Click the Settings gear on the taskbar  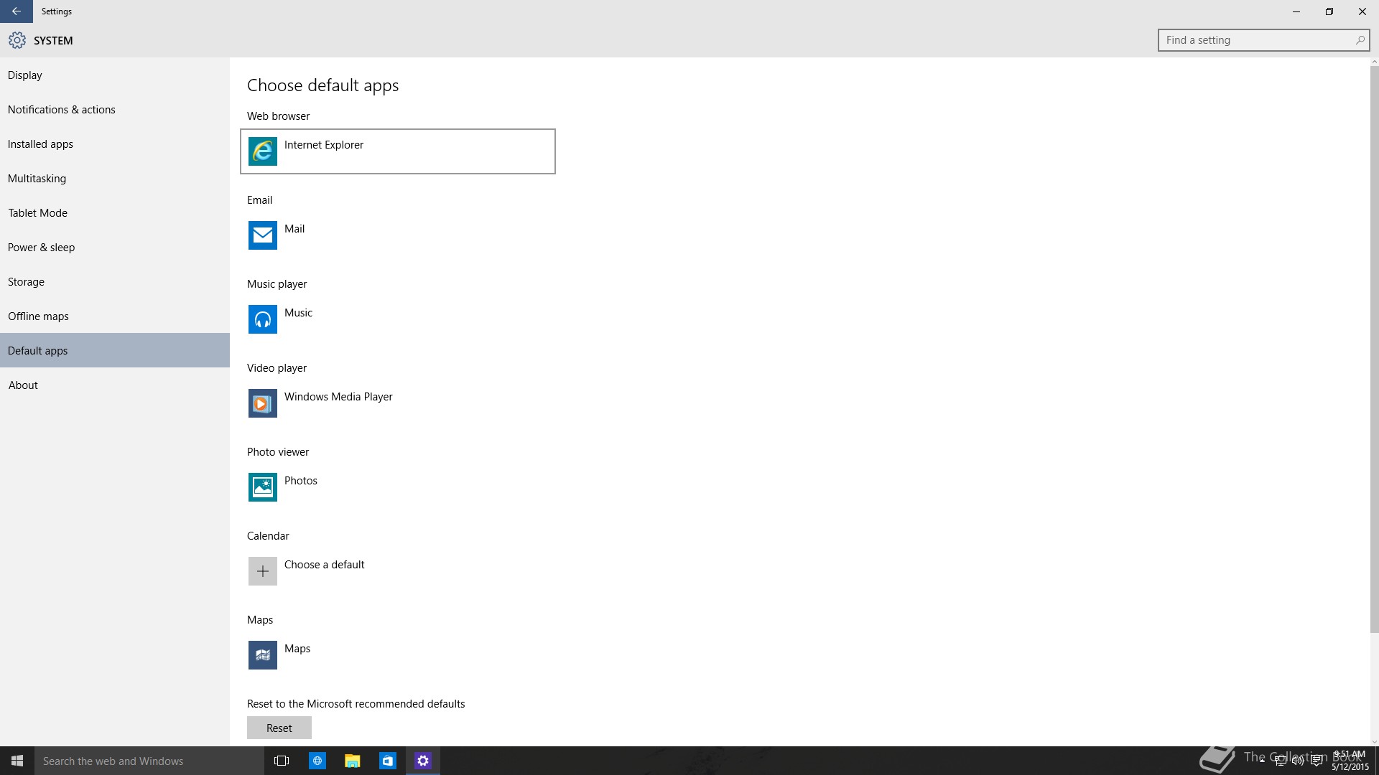click(x=423, y=761)
